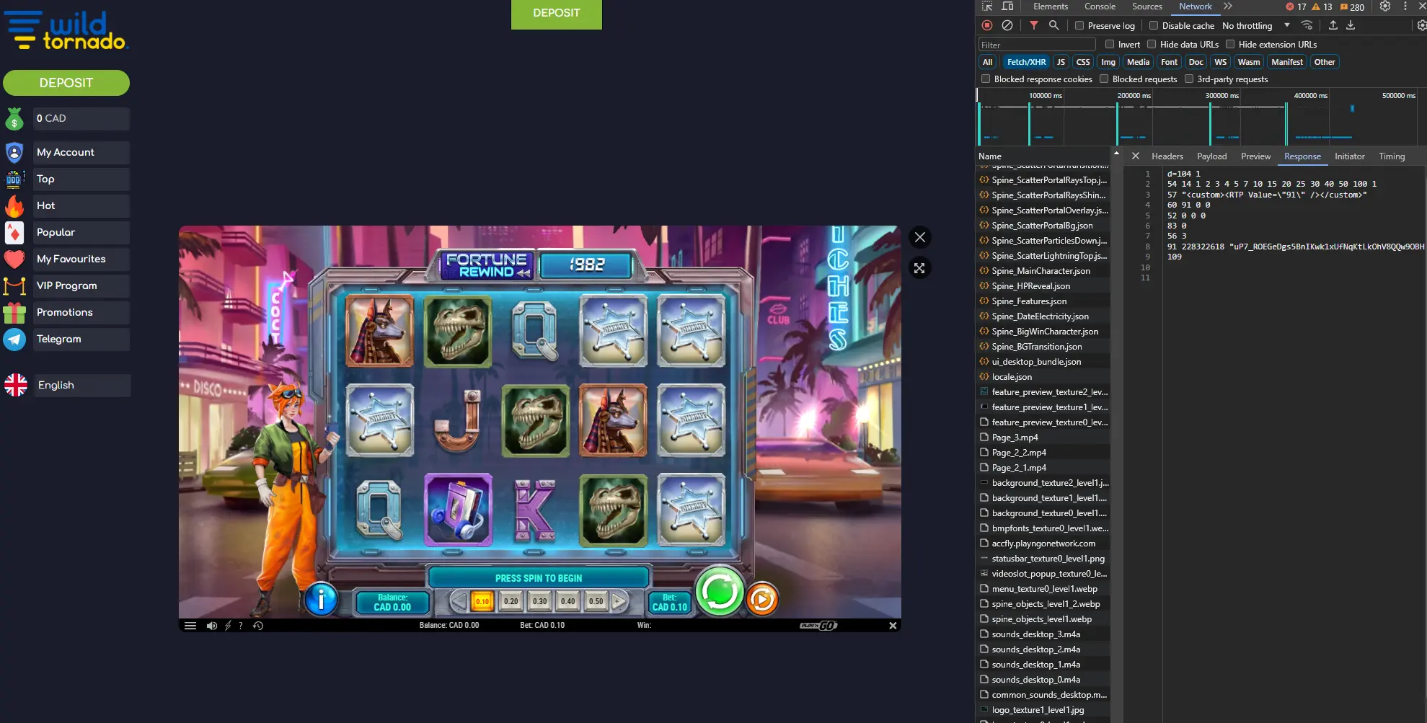
Task: Click into the network Filter field
Action: coord(1037,45)
